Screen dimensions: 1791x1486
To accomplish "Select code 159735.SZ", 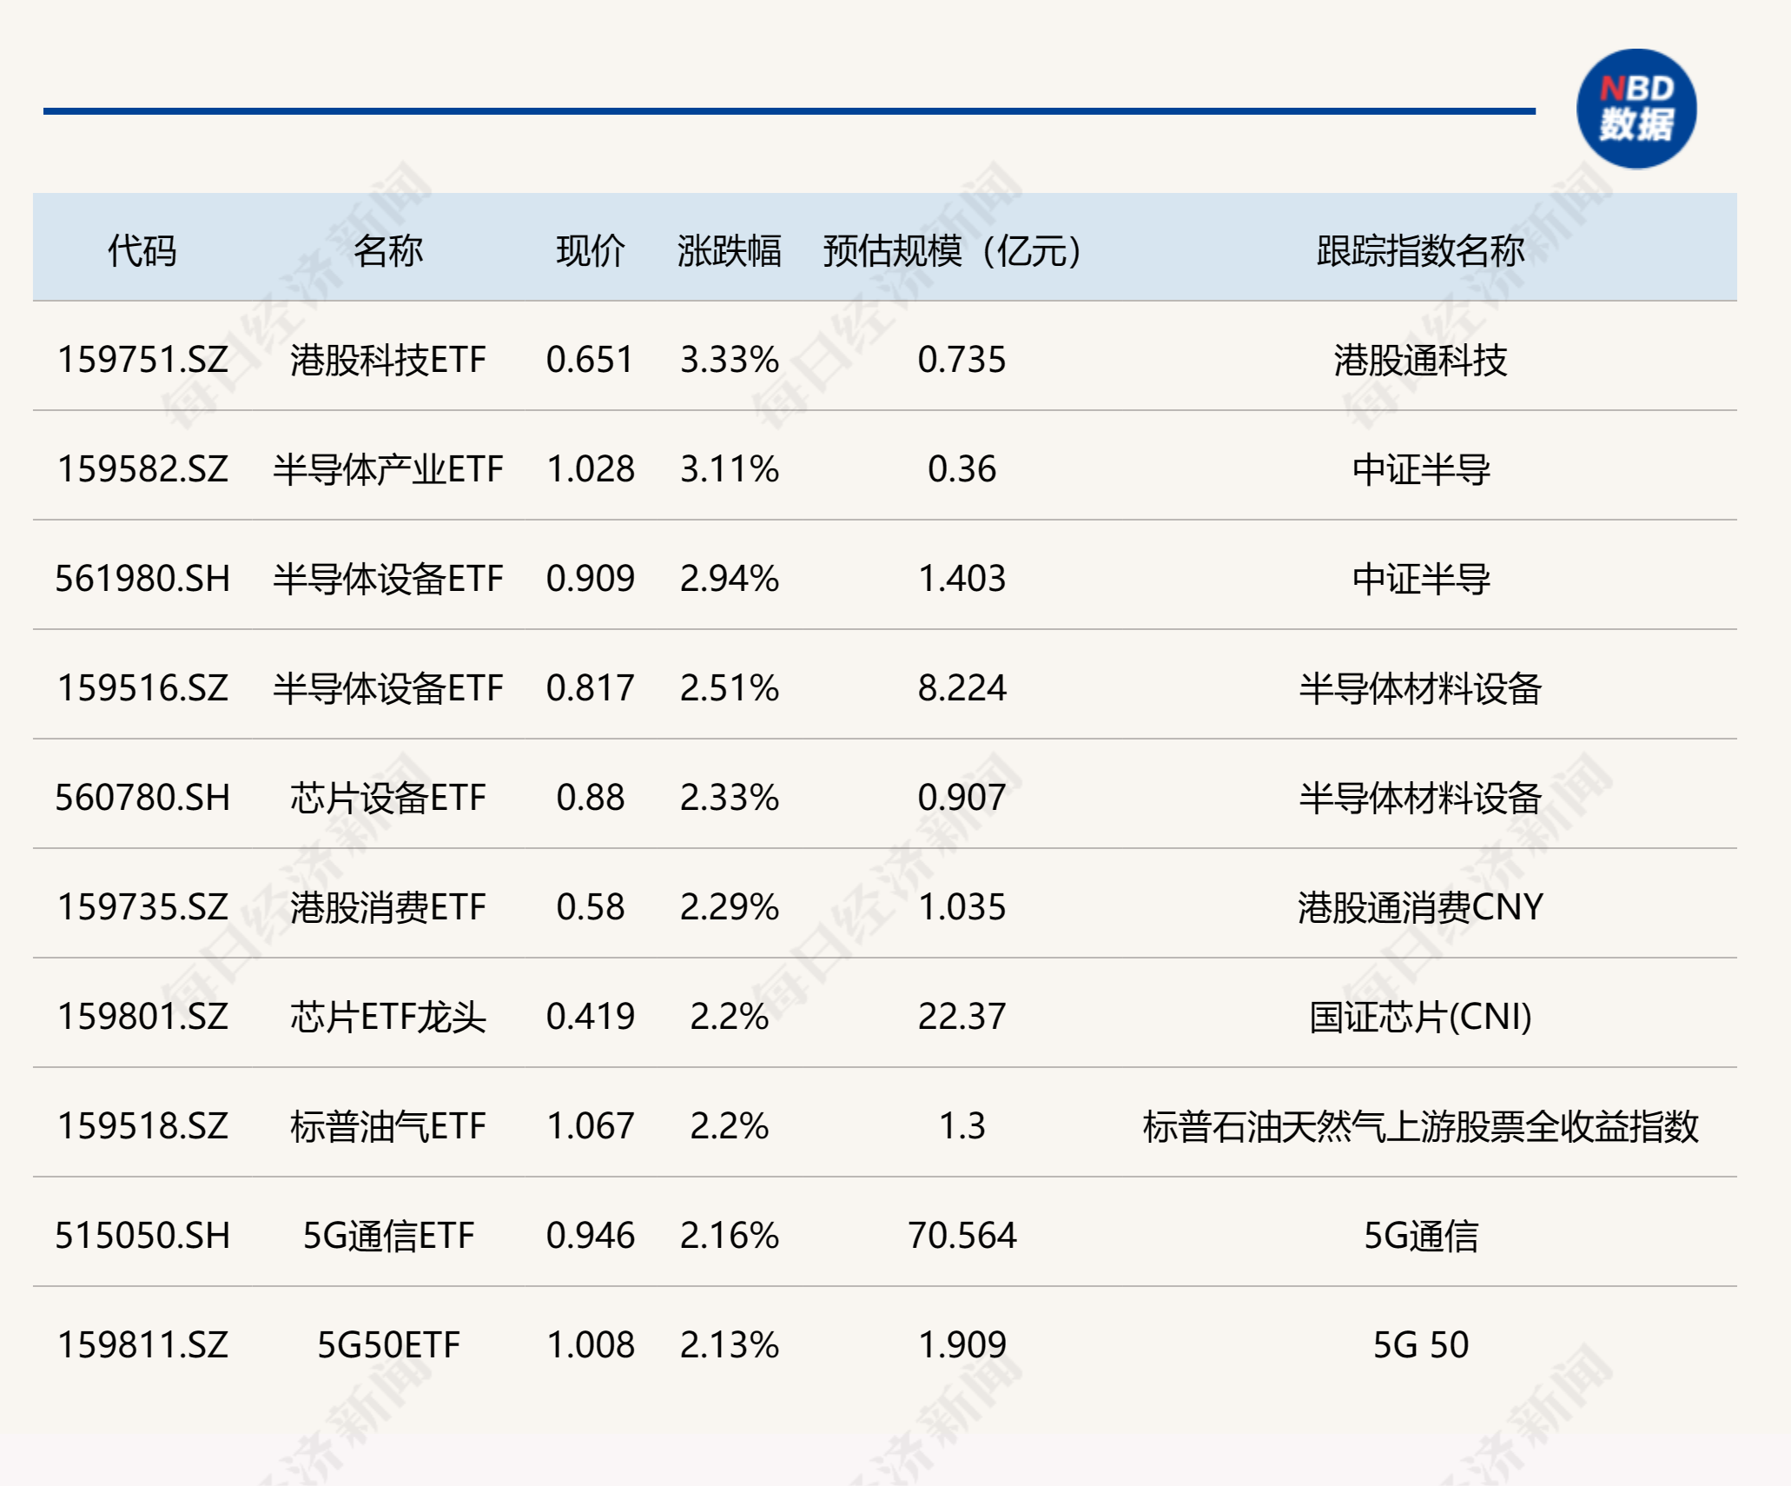I will click(142, 907).
